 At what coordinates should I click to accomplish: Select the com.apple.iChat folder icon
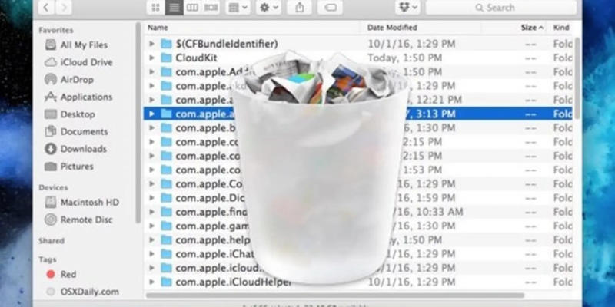click(166, 254)
